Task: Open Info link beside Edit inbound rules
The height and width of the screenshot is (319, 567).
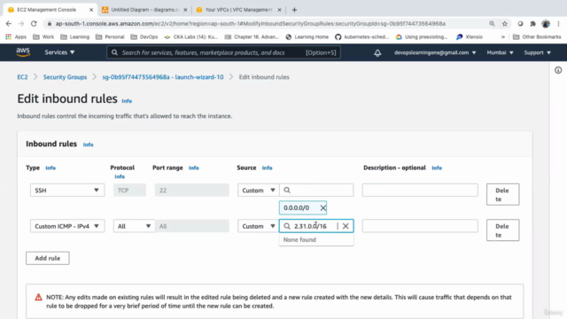Action: pos(127,101)
